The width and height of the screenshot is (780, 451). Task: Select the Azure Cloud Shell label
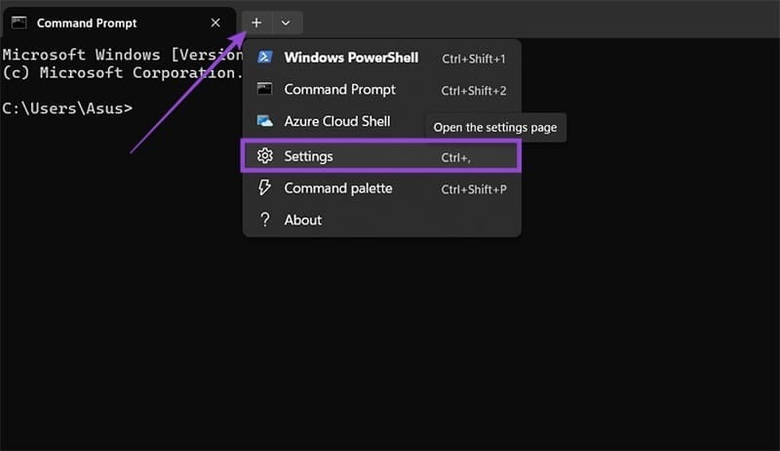tap(336, 122)
